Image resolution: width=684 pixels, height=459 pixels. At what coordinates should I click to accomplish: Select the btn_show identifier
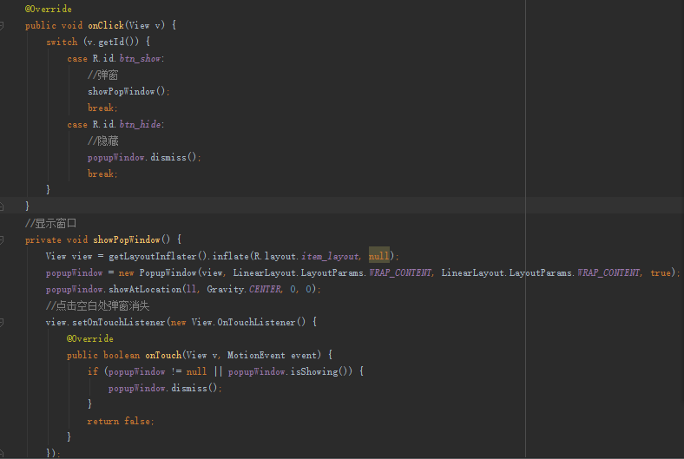tap(140, 58)
